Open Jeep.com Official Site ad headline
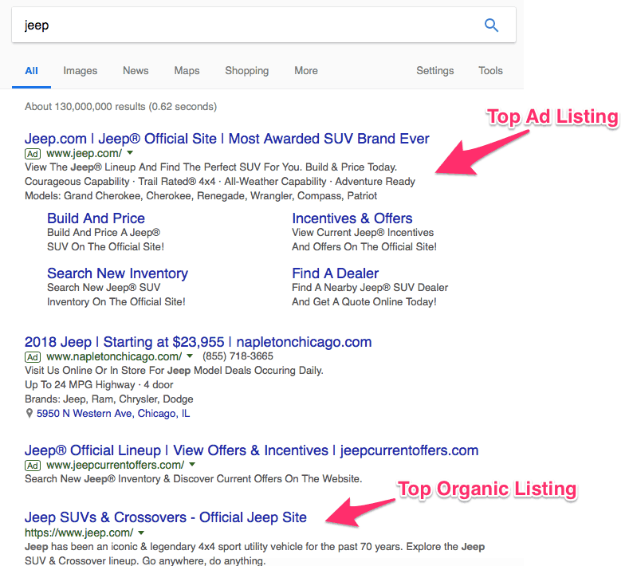Image resolution: width=629 pixels, height=566 pixels. tap(226, 139)
